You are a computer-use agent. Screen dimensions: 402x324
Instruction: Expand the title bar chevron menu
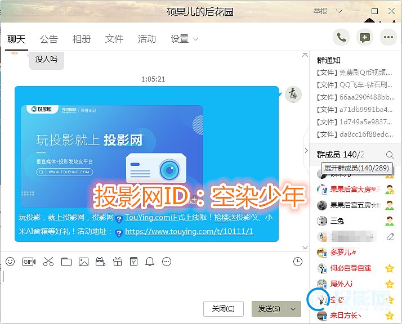pos(339,11)
